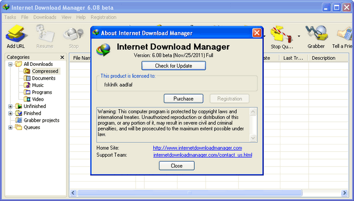Expand the Unfinished tree node
The width and height of the screenshot is (354, 201).
10,106
